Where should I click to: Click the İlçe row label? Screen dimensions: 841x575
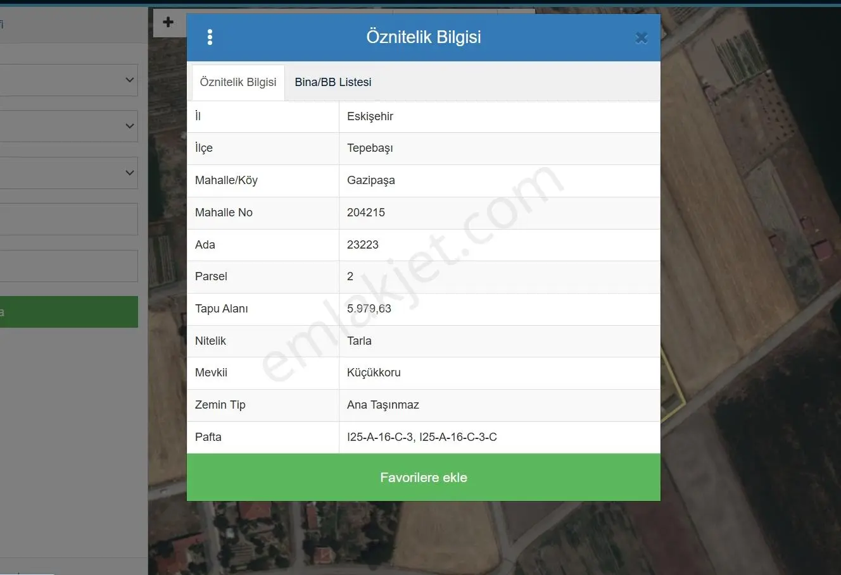pyautogui.click(x=204, y=148)
